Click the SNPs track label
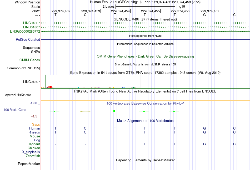250x170 pixels. tap(36, 52)
